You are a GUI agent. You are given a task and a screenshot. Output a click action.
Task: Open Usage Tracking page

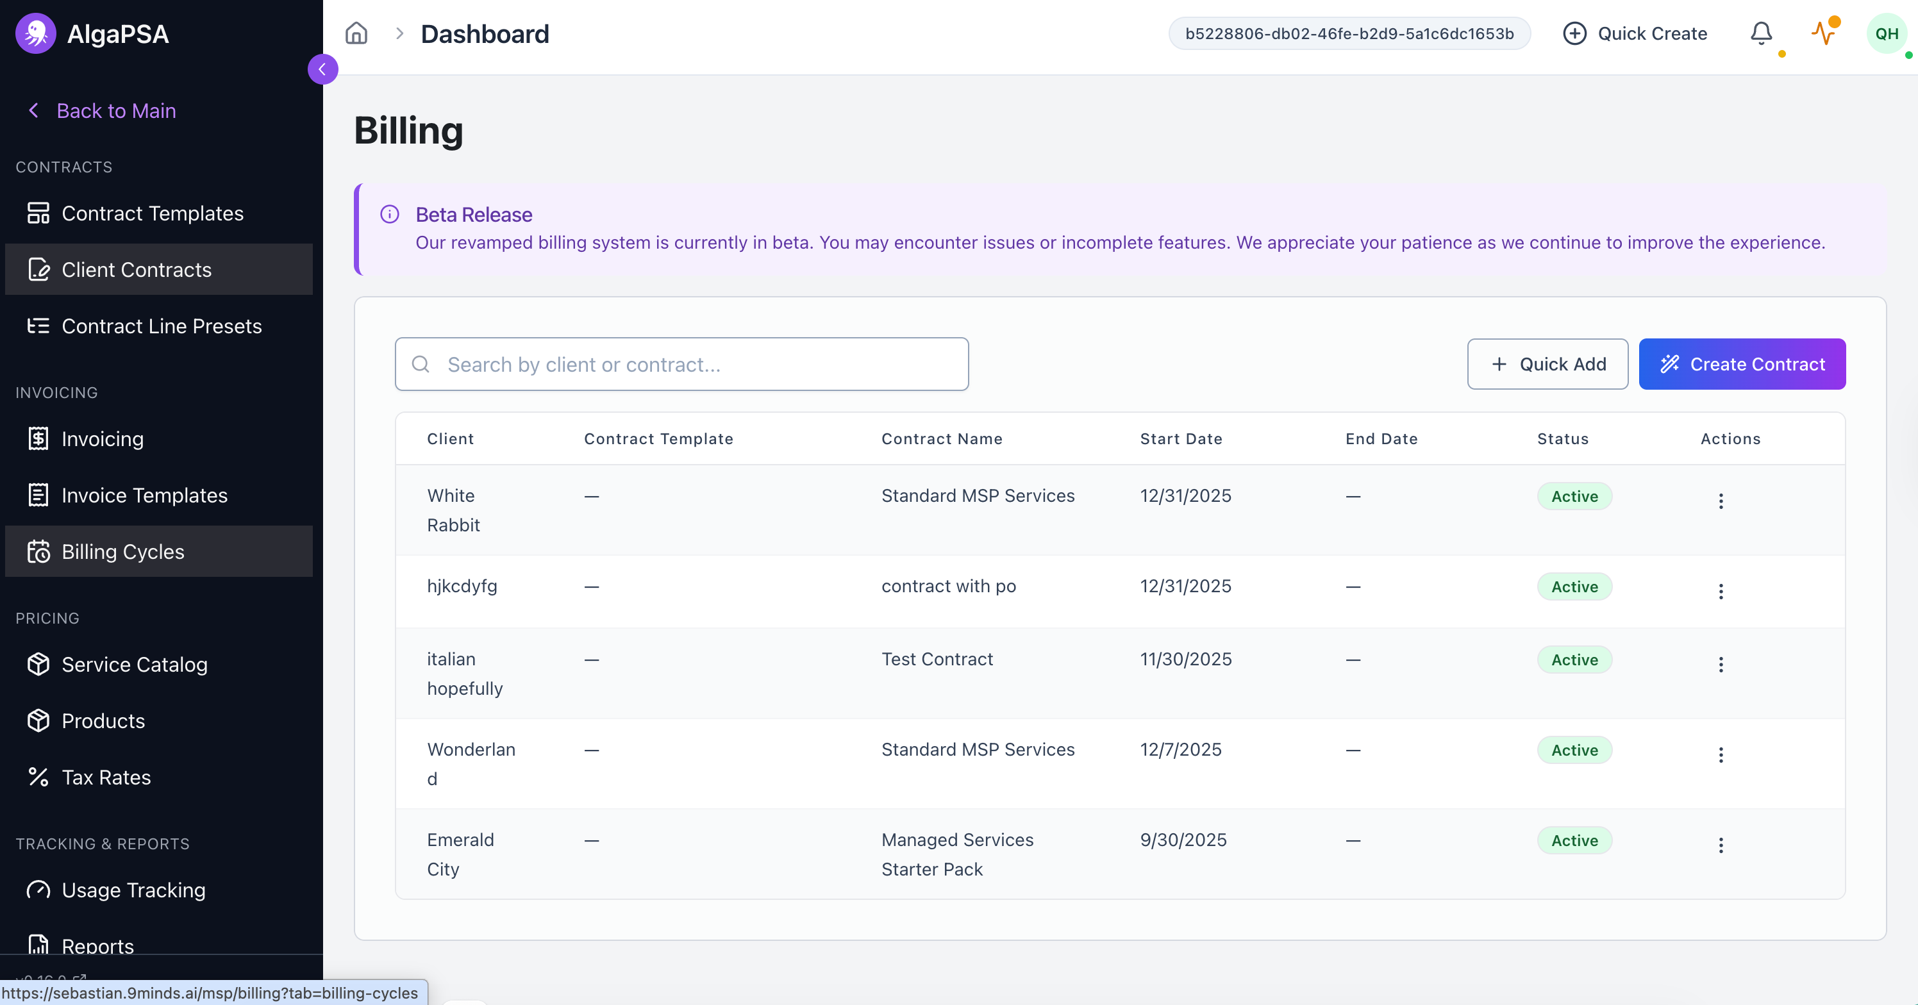tap(133, 890)
